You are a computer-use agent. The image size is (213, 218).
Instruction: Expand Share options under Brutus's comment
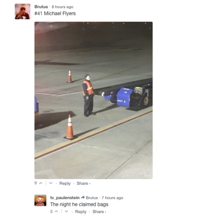[83, 183]
